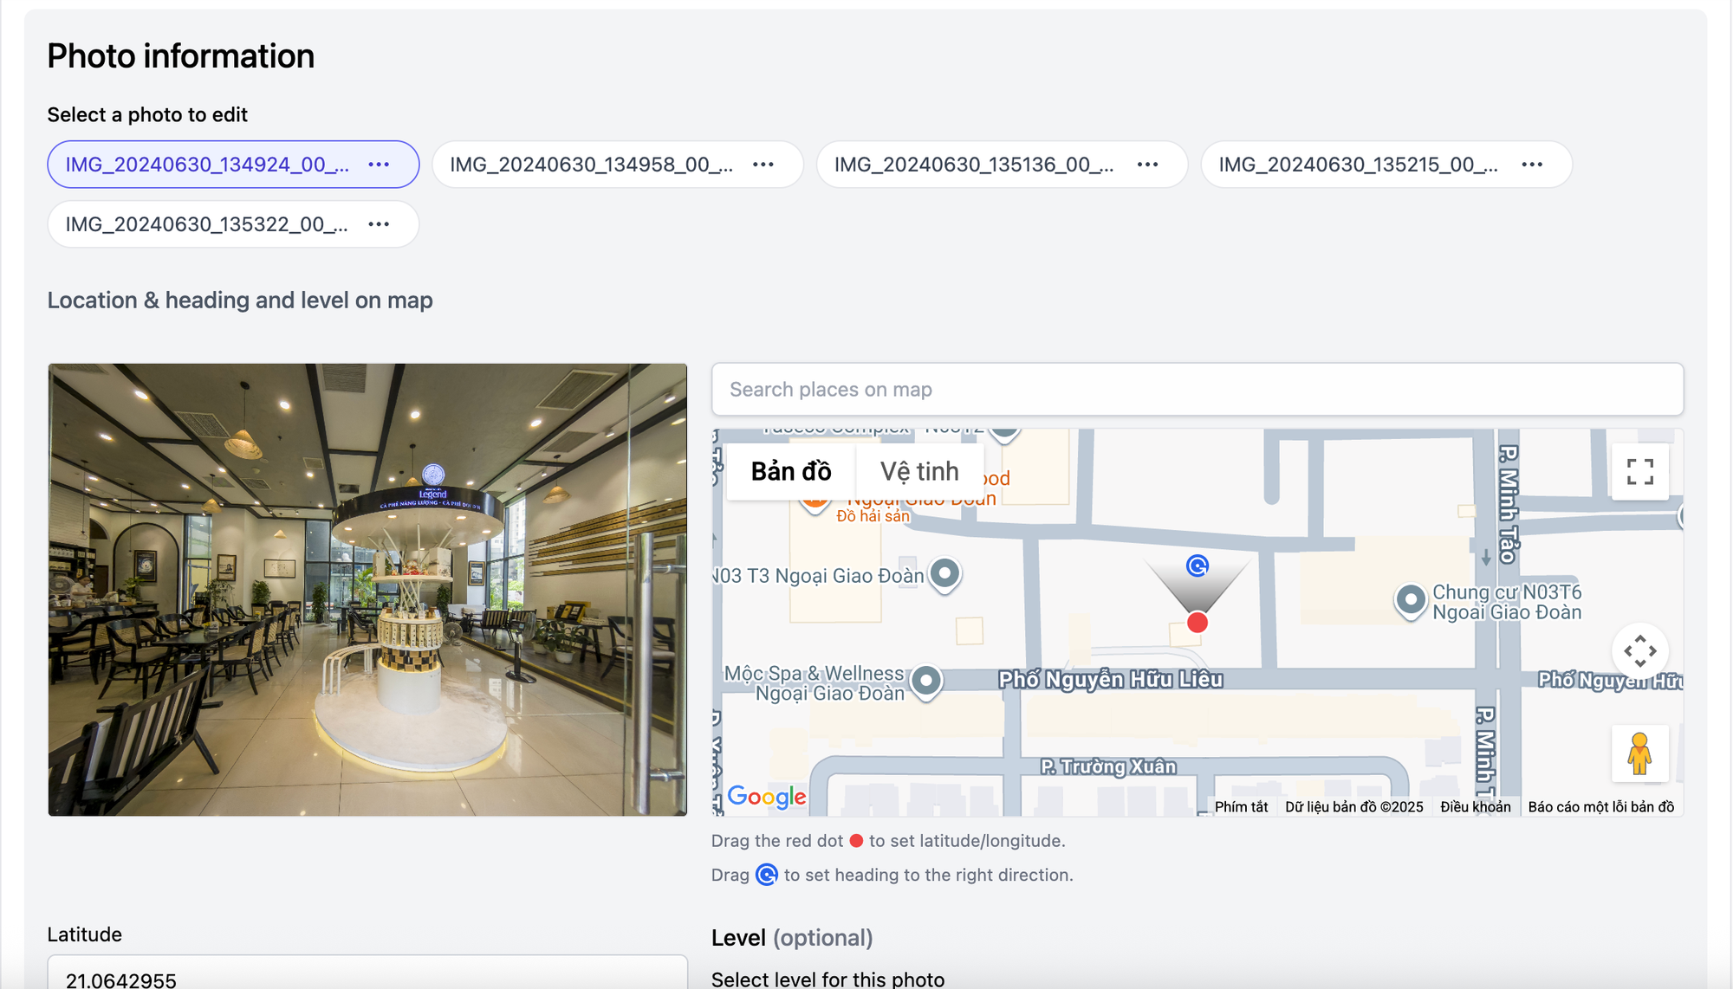Image resolution: width=1733 pixels, height=989 pixels.
Task: Click the map camera pan control
Action: [x=1639, y=651]
